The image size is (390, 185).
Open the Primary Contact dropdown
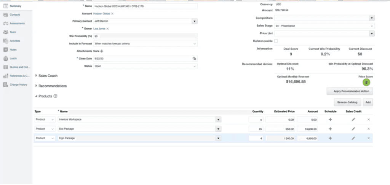(x=195, y=21)
